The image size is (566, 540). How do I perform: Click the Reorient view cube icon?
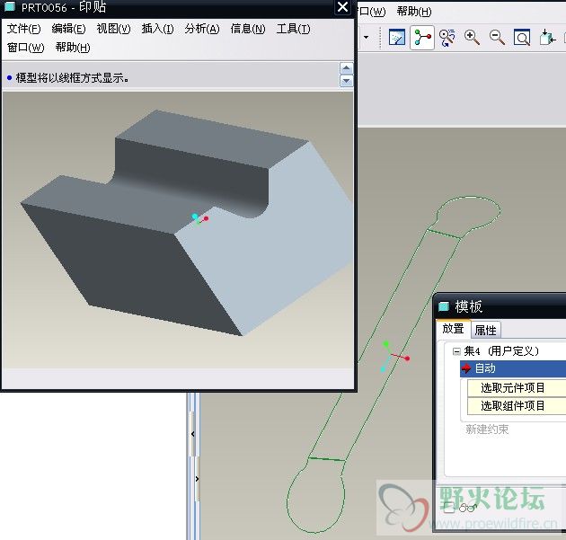[547, 37]
